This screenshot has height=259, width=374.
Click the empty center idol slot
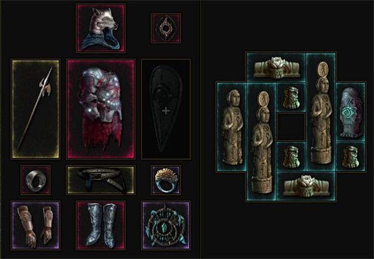(291, 127)
